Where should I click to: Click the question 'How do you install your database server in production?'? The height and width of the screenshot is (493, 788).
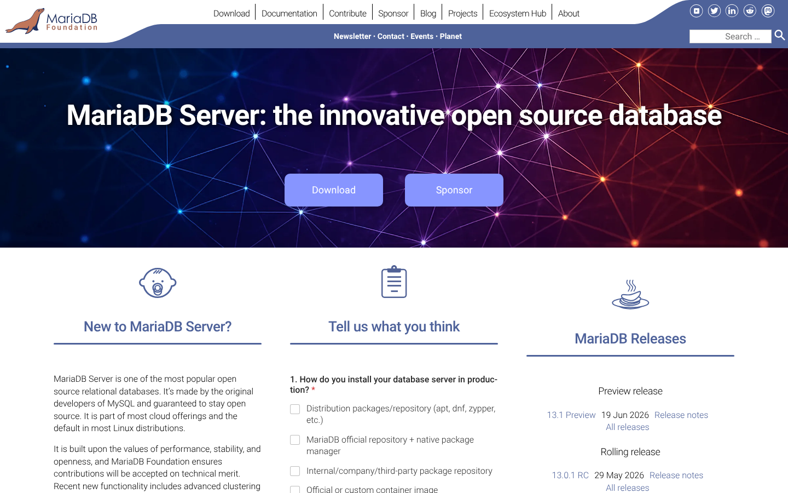[x=393, y=385]
